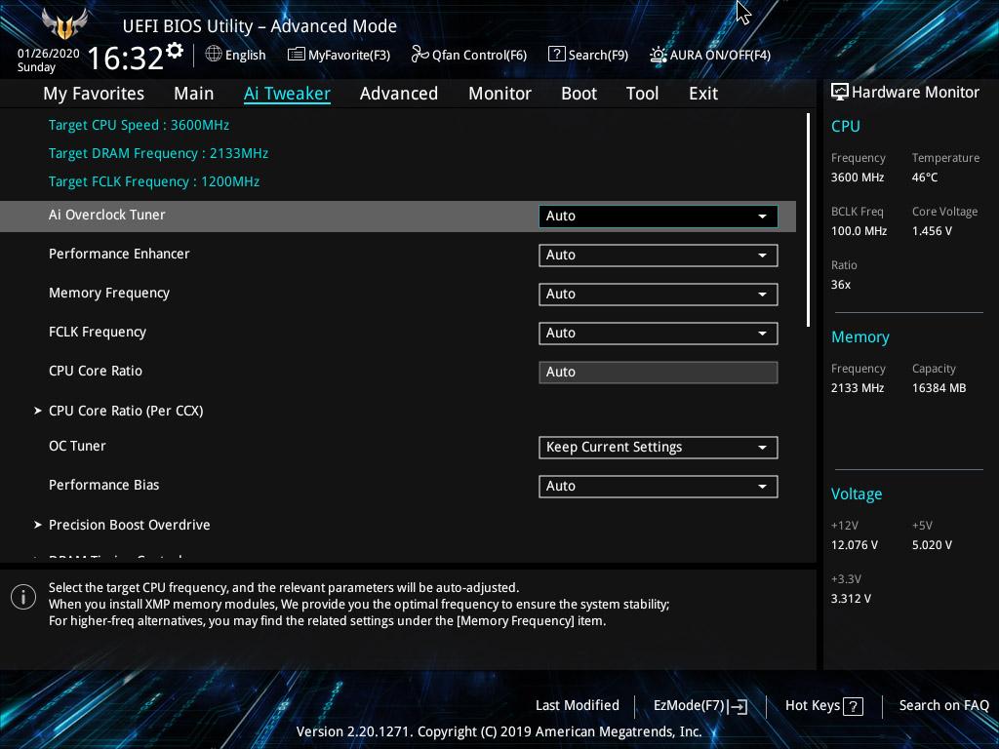The image size is (999, 749).
Task: Click the EzMode exit arrow icon
Action: 738,706
